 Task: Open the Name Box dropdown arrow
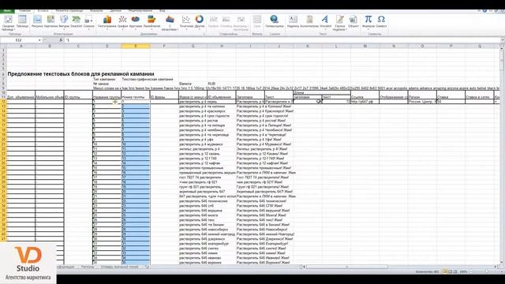coord(39,40)
